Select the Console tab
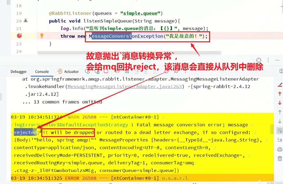The width and height of the screenshot is (283, 184). click(x=42, y=72)
